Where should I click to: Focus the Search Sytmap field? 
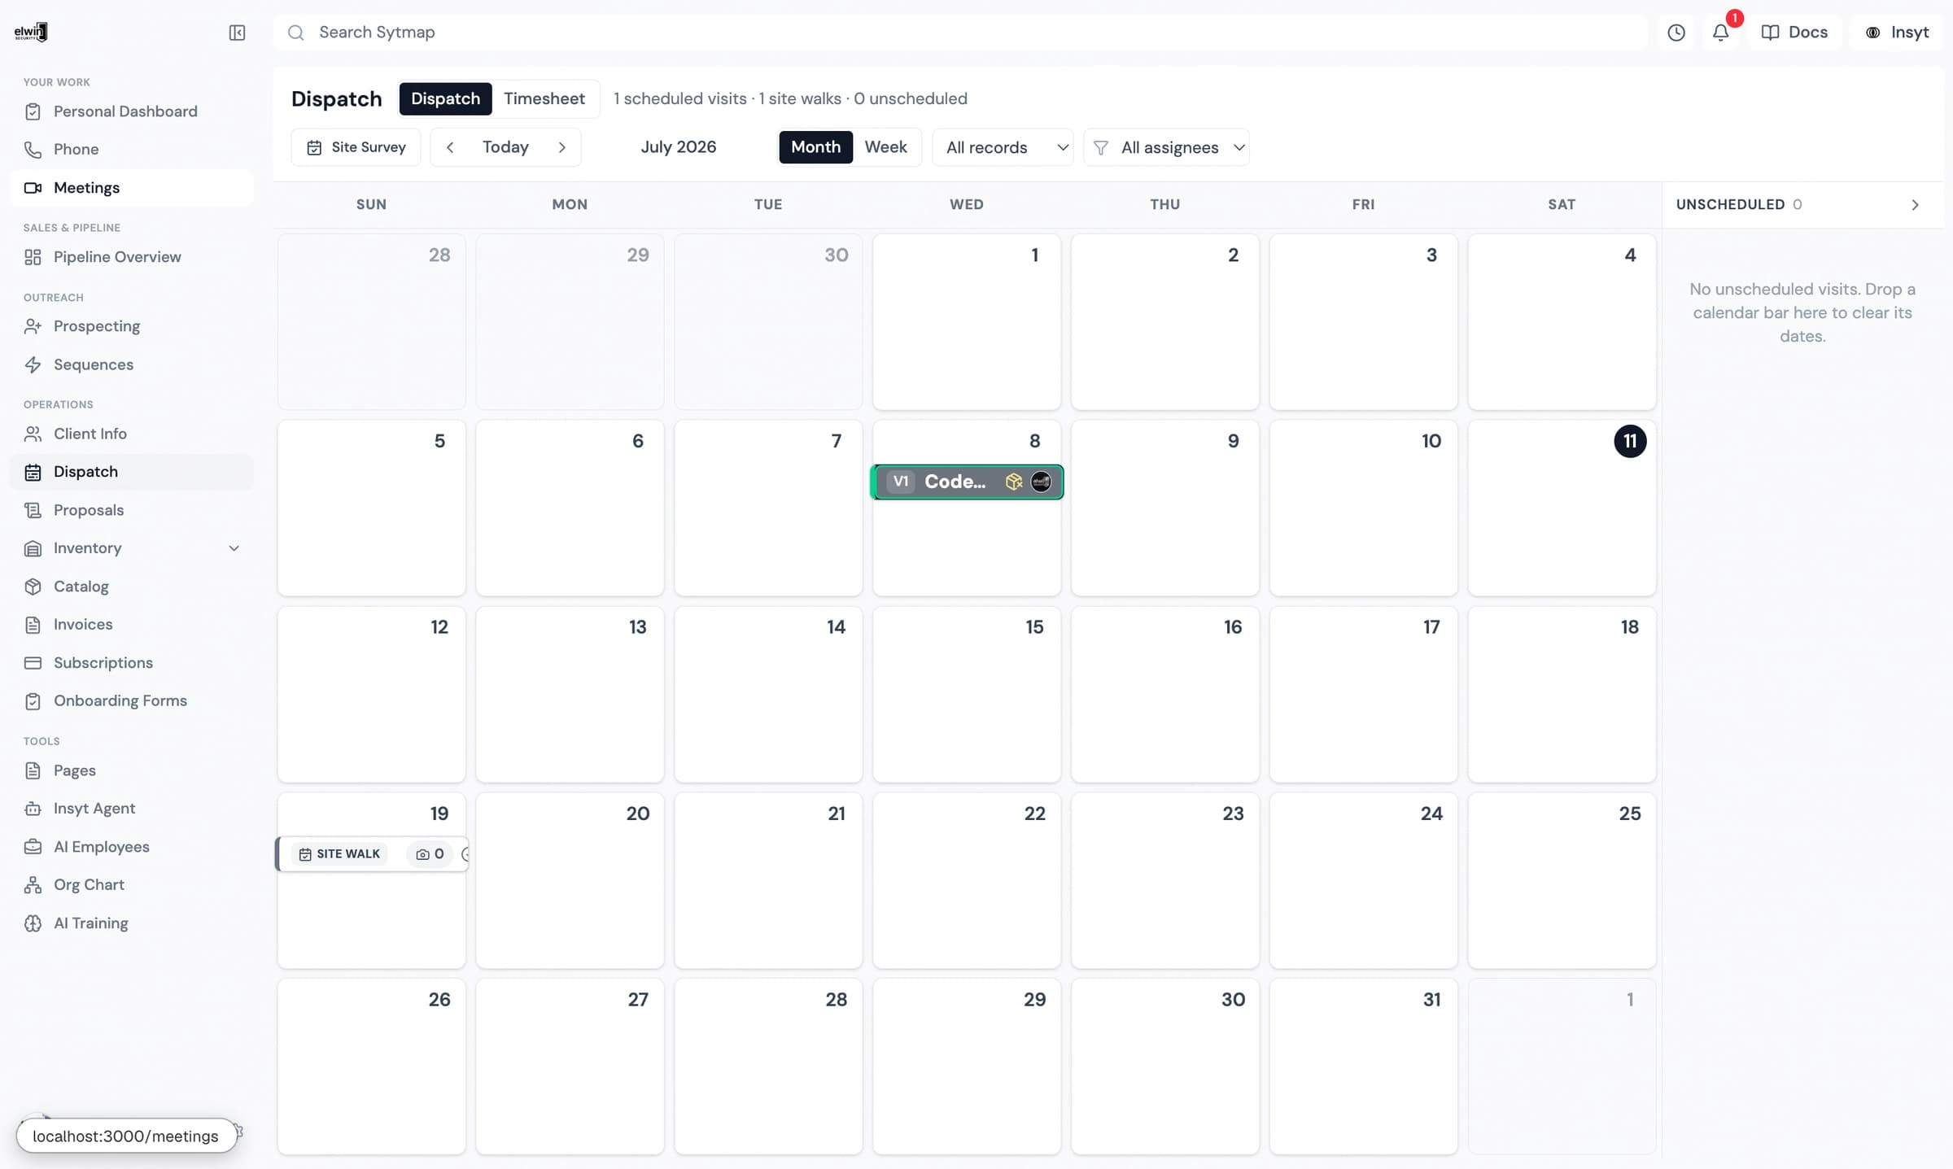960,33
